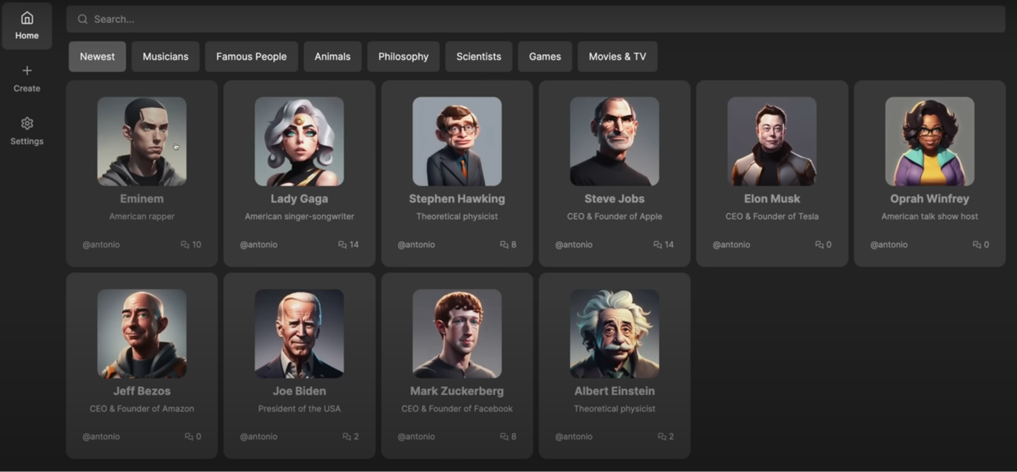Screen dimensions: 1017x472
Task: Open the Home sidebar icon
Action: tap(27, 18)
